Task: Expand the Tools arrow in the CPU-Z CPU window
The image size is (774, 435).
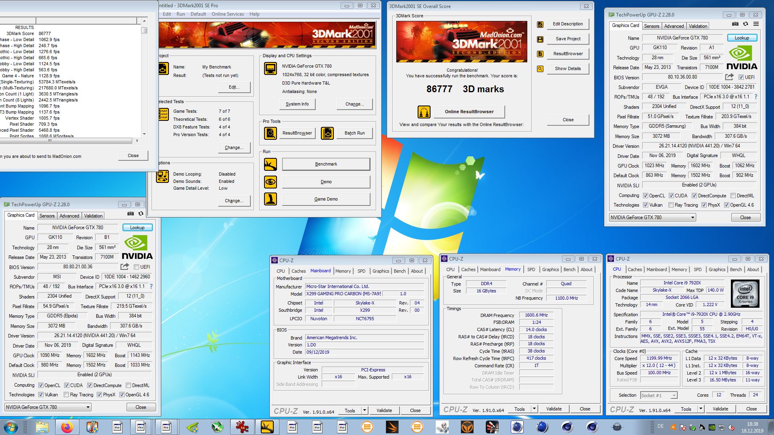Action: coord(701,409)
